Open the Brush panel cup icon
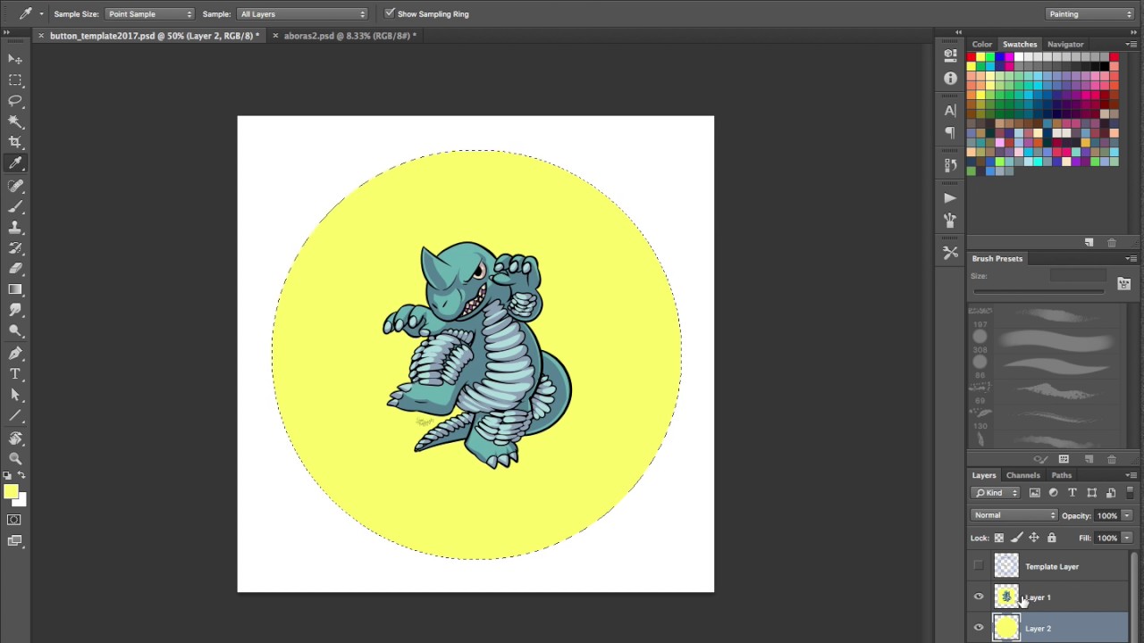Viewport: 1144px width, 643px height. pos(950,220)
